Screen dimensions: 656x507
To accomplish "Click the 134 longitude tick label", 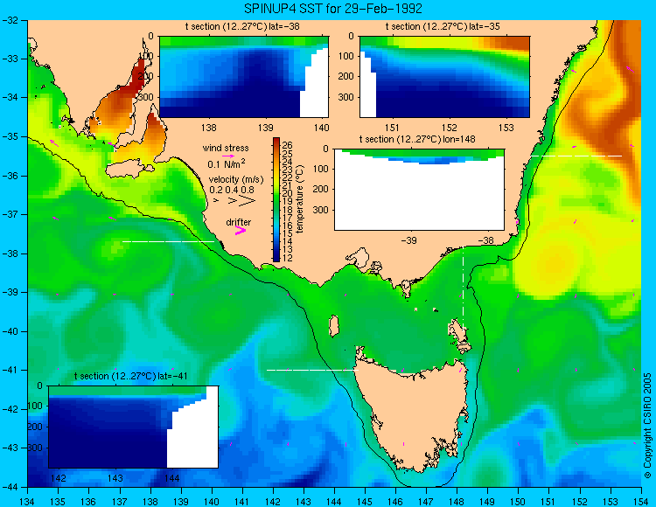I will pyautogui.click(x=28, y=501).
